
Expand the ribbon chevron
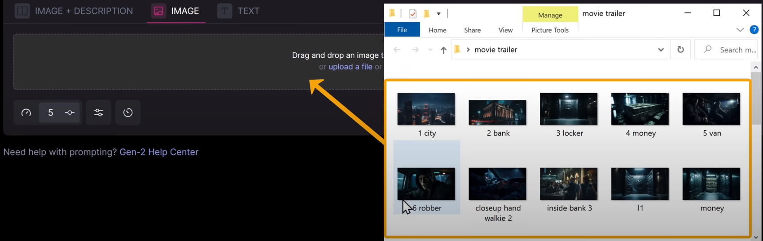[x=740, y=30]
